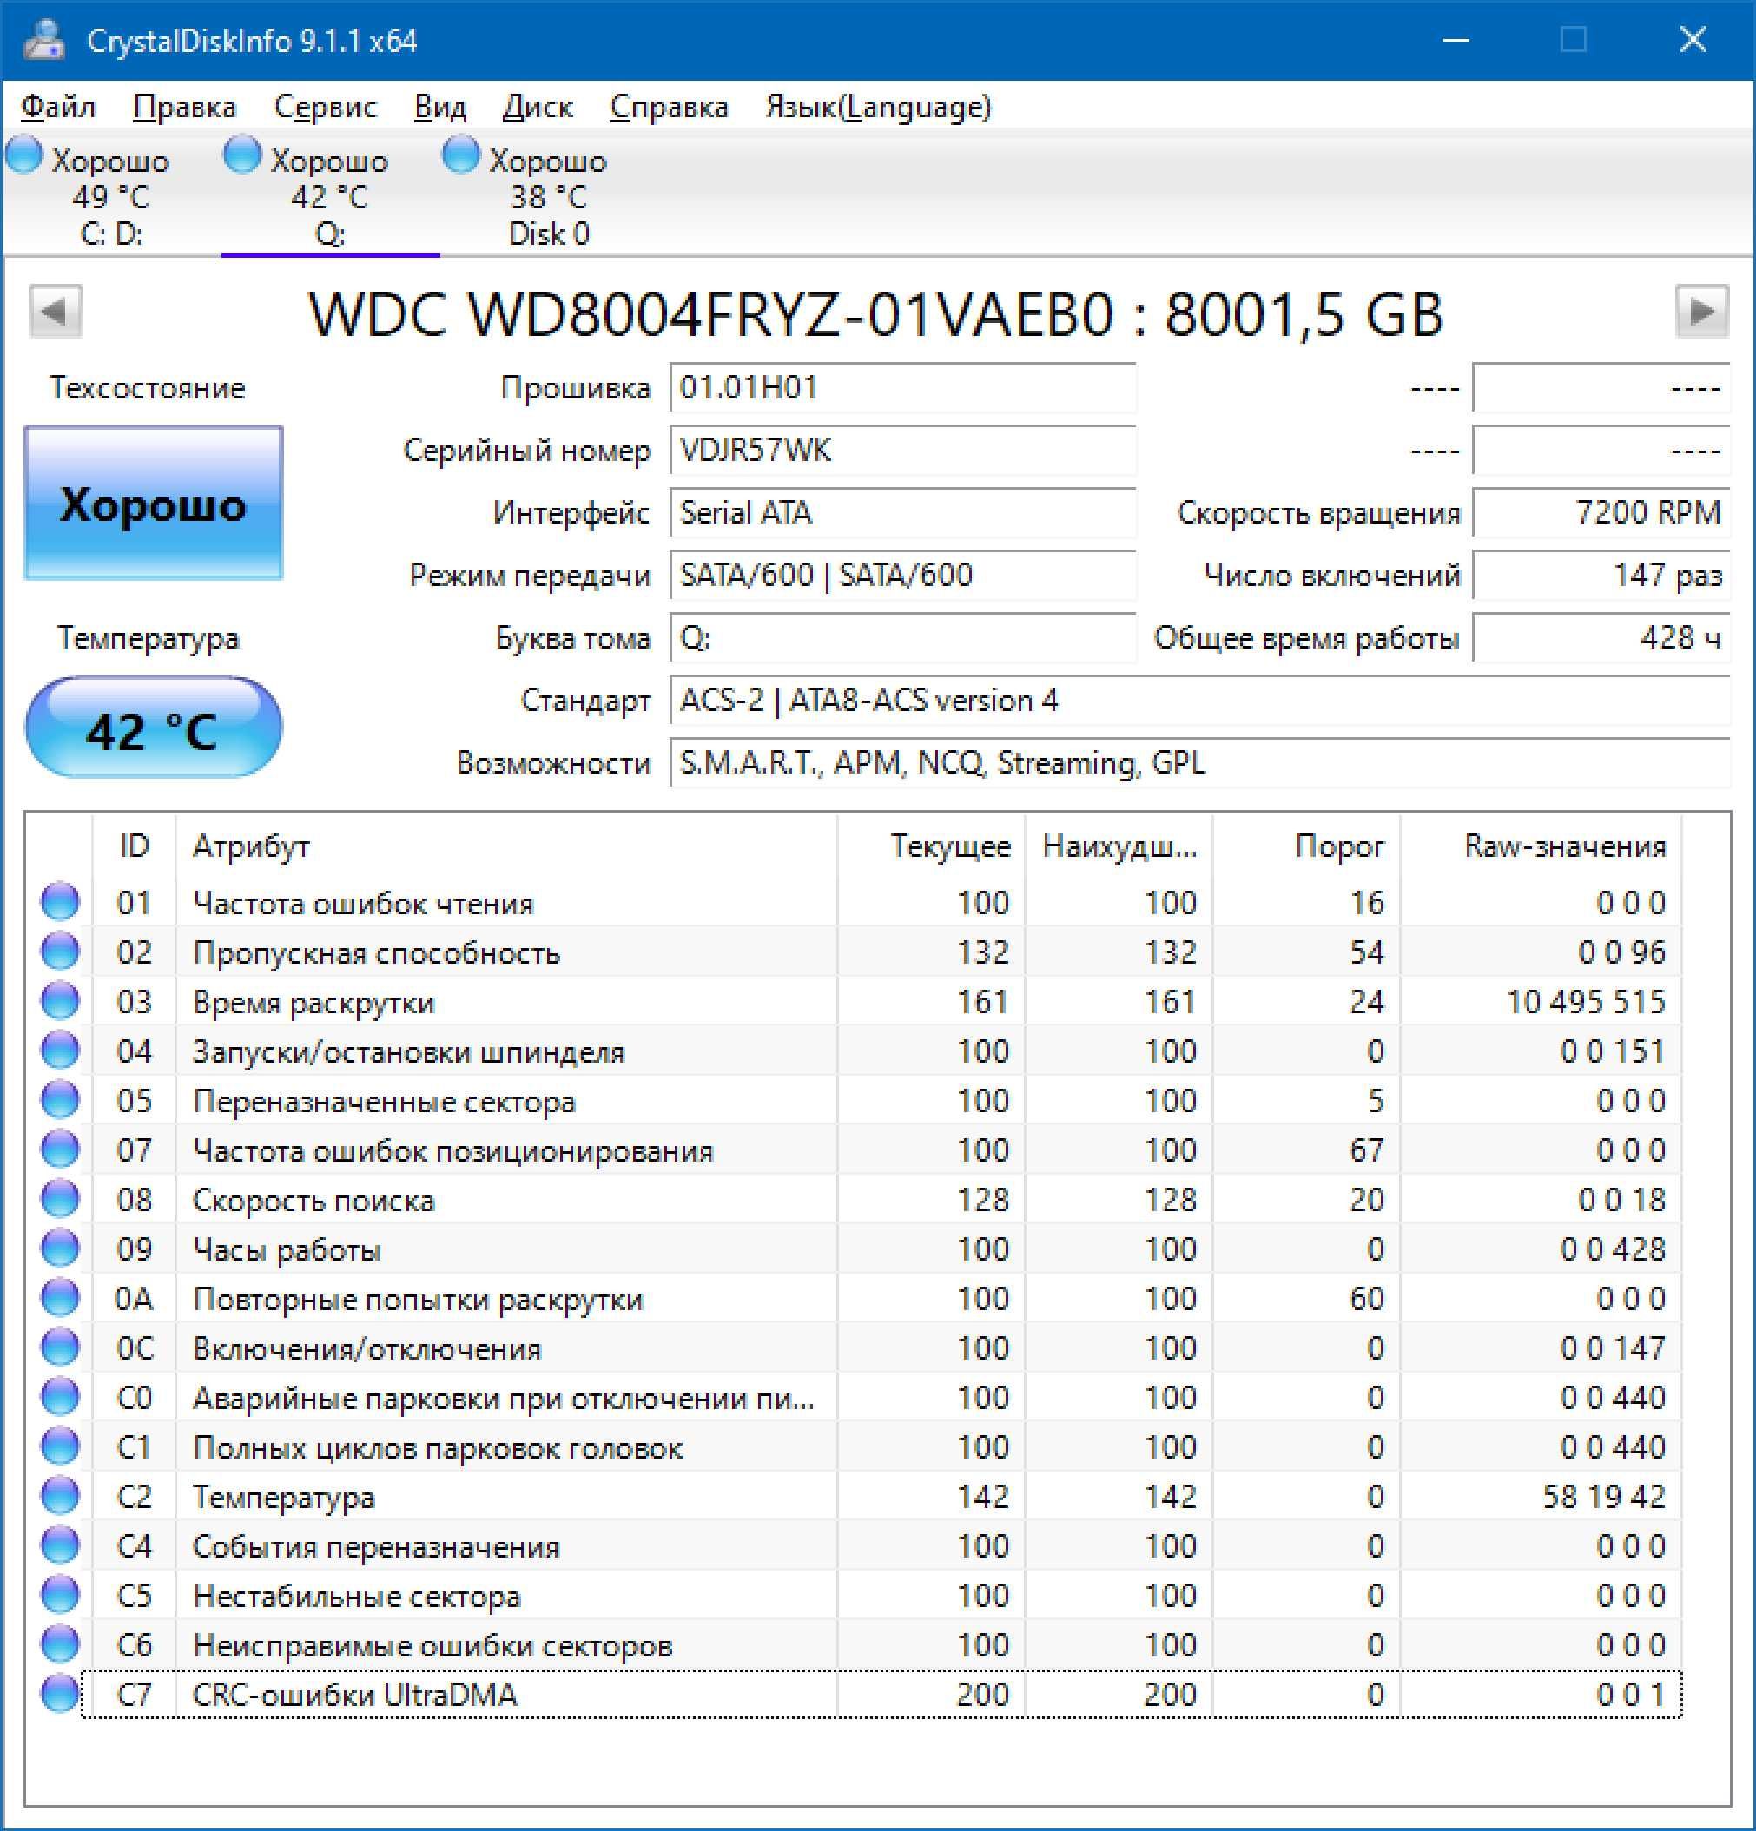Open the Язык(Language) menu
The image size is (1756, 1831).
pos(879,107)
